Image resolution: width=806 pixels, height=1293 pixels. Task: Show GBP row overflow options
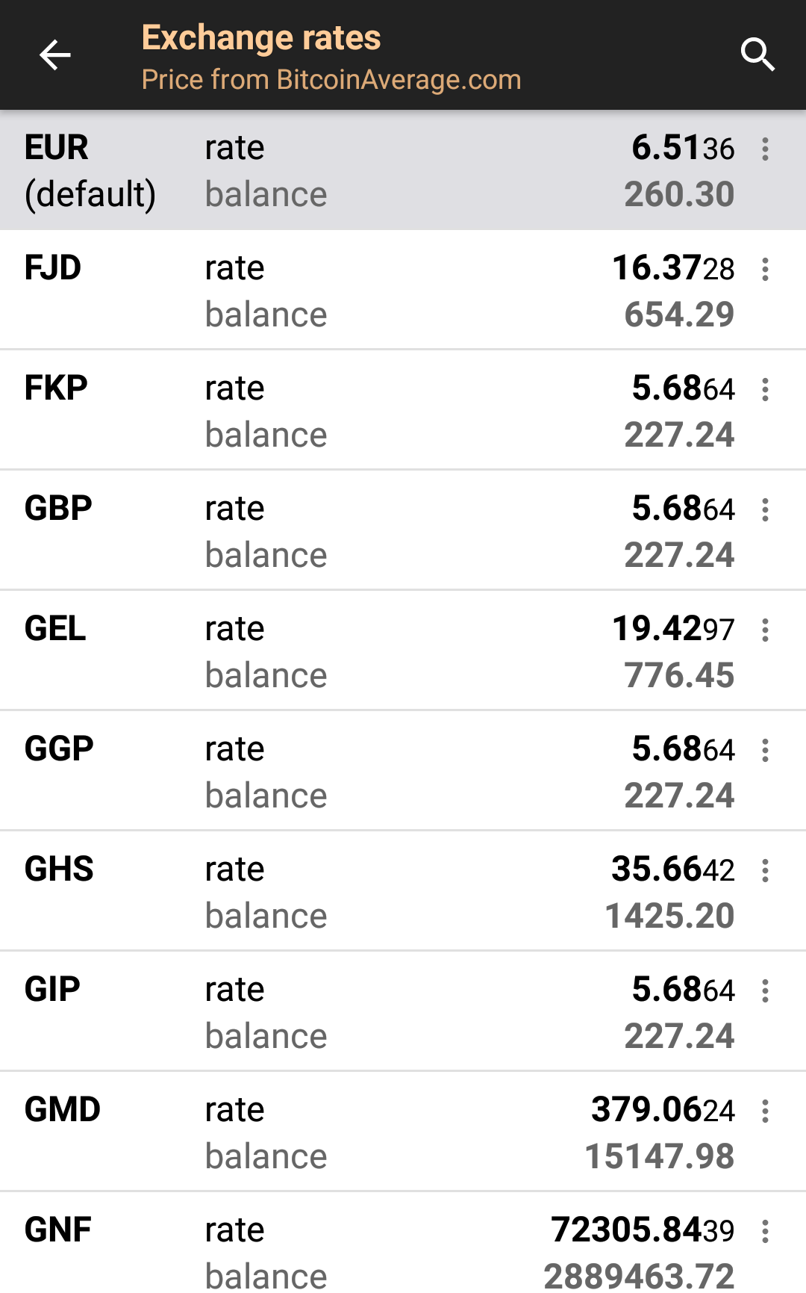tap(765, 509)
